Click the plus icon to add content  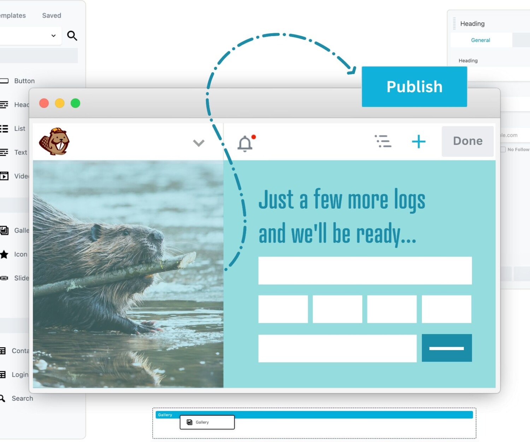tap(419, 141)
